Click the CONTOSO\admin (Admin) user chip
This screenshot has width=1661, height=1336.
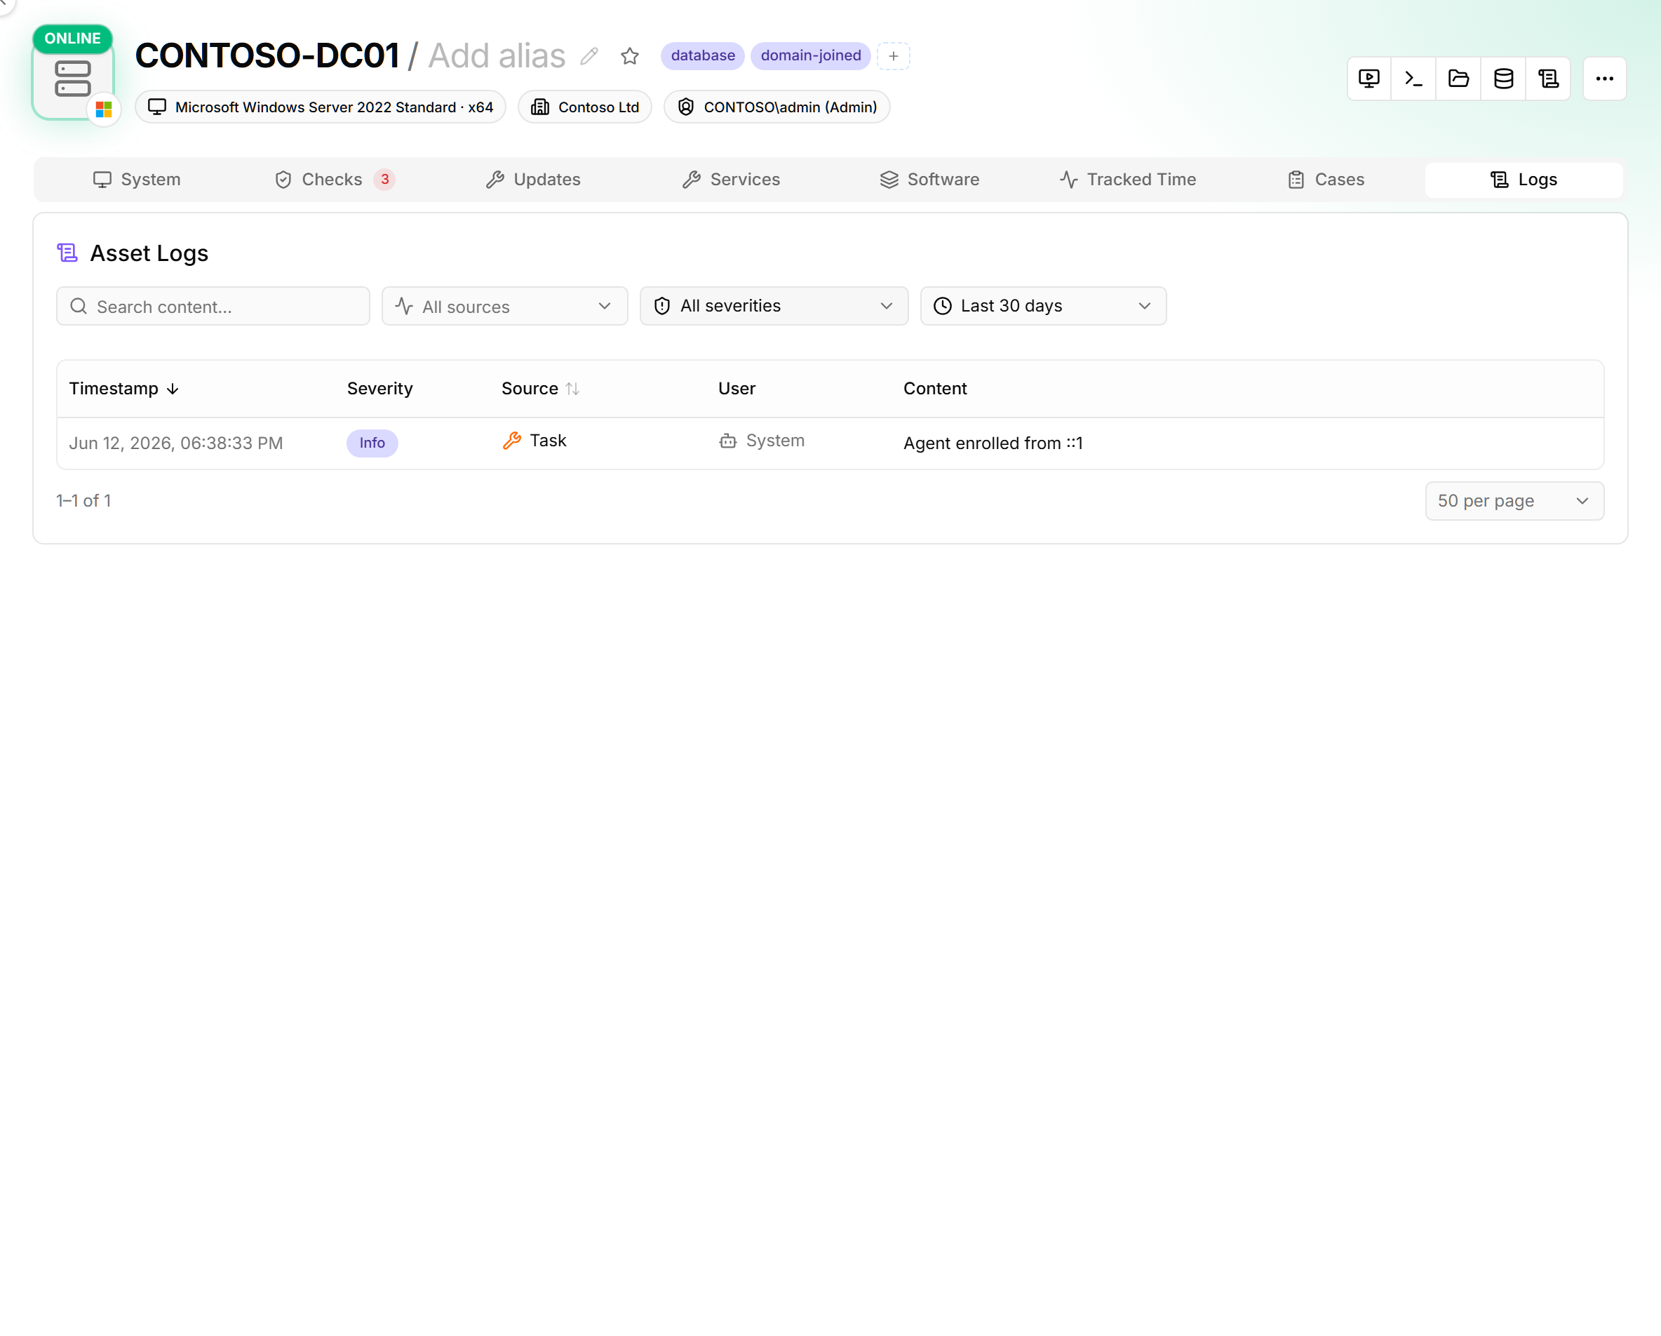(x=776, y=107)
